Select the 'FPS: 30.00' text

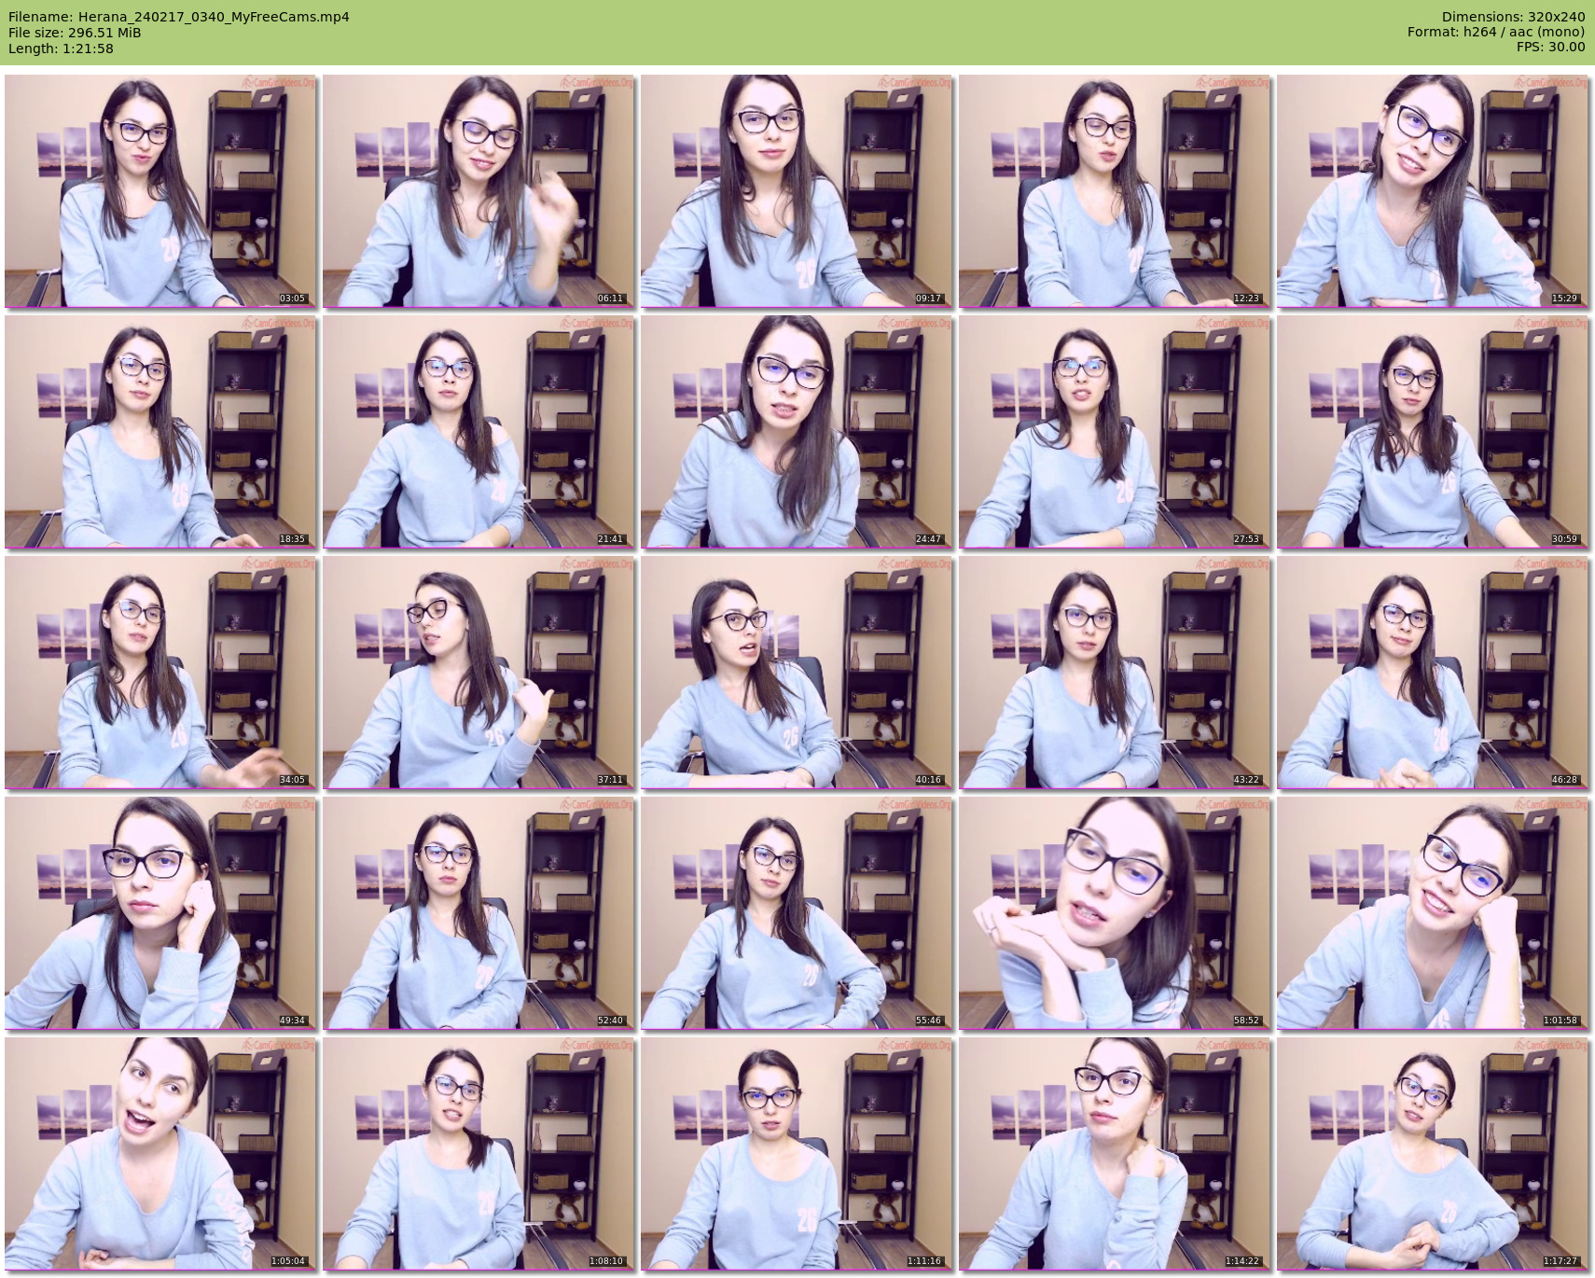pyautogui.click(x=1550, y=47)
